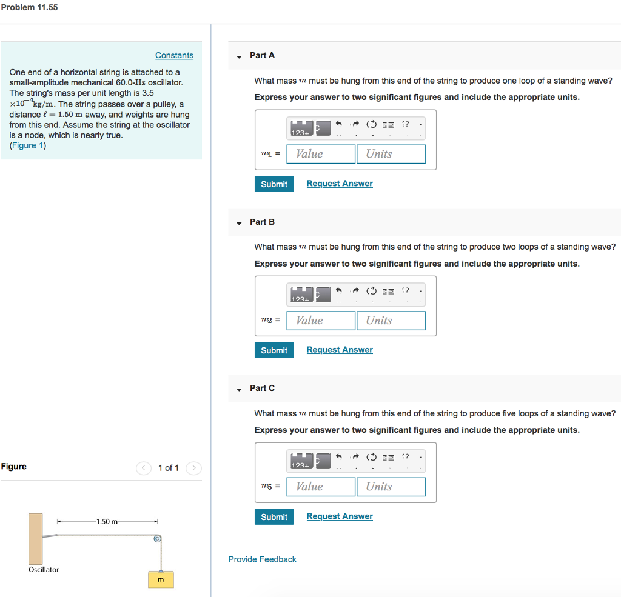Click the redo arrow in Part B answer toolbar
Viewport: 621px width, 597px height.
pyautogui.click(x=355, y=290)
